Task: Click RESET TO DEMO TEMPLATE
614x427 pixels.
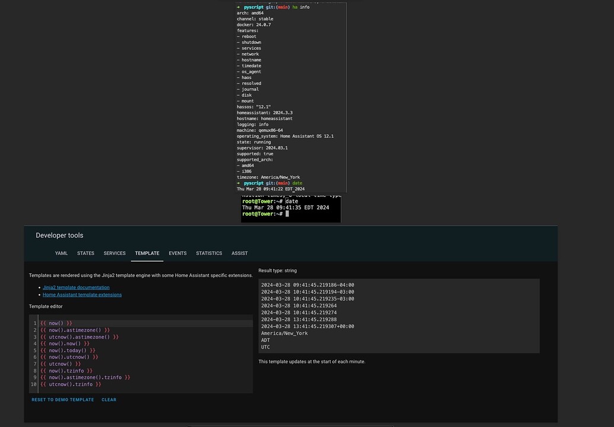Action: 62,399
